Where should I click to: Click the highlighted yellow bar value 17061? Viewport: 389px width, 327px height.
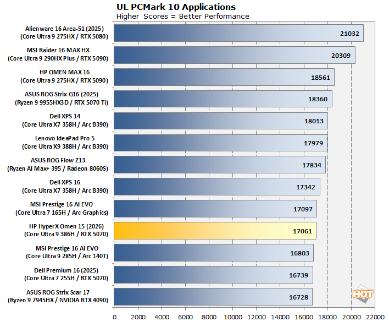tap(302, 231)
